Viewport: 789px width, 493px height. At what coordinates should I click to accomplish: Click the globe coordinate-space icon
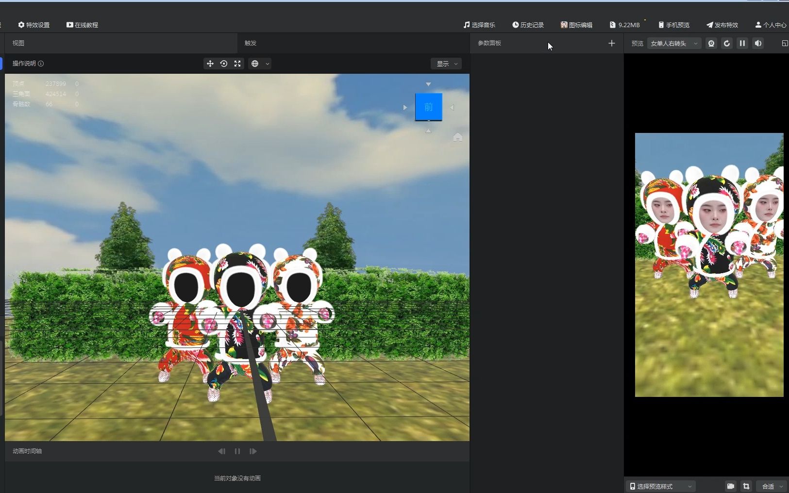255,64
